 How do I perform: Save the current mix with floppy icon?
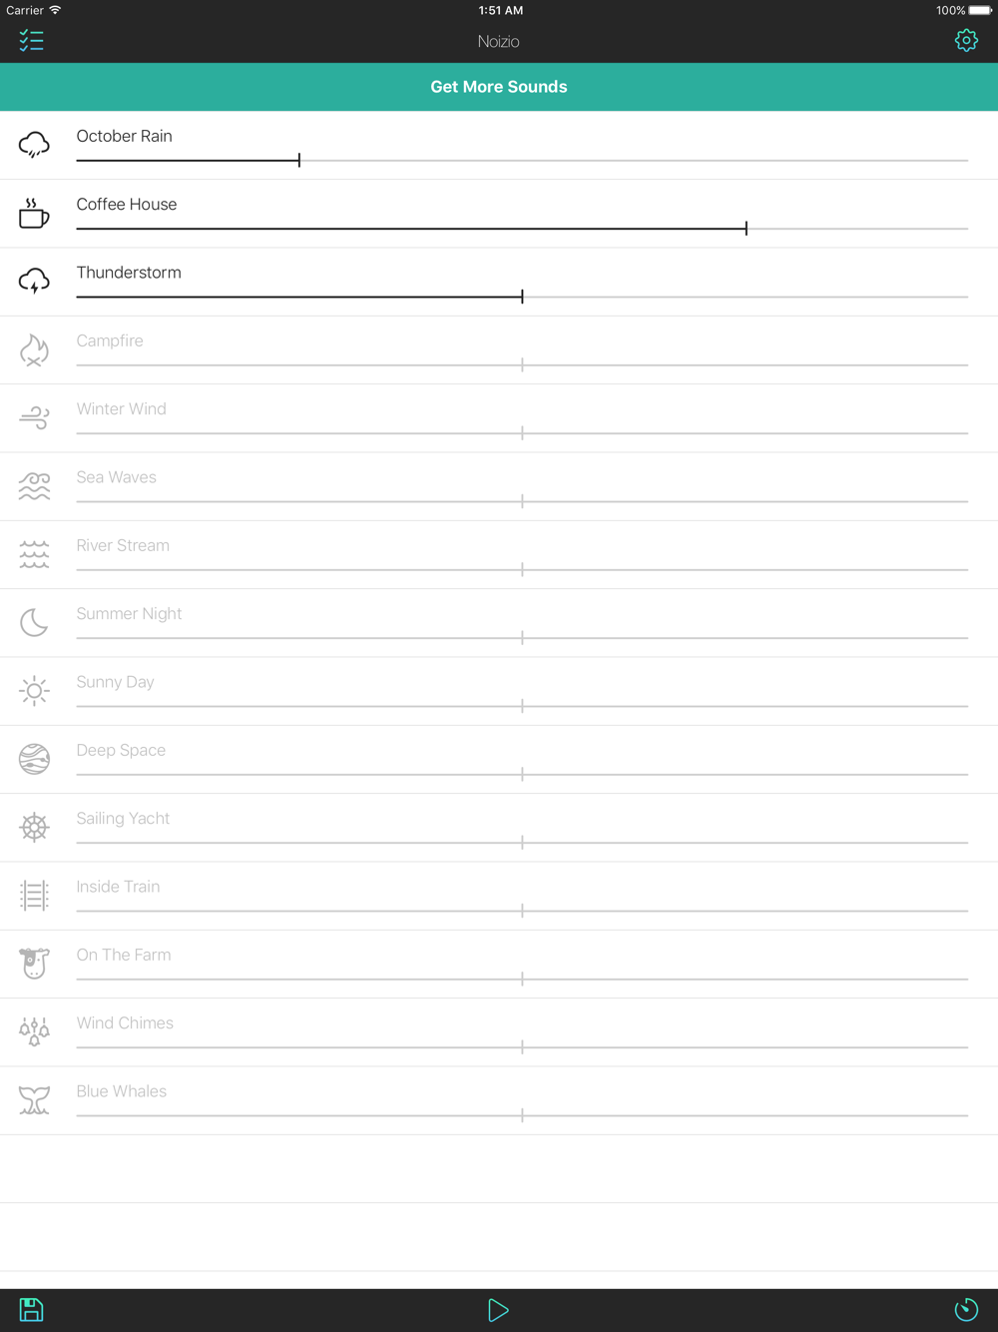[31, 1309]
